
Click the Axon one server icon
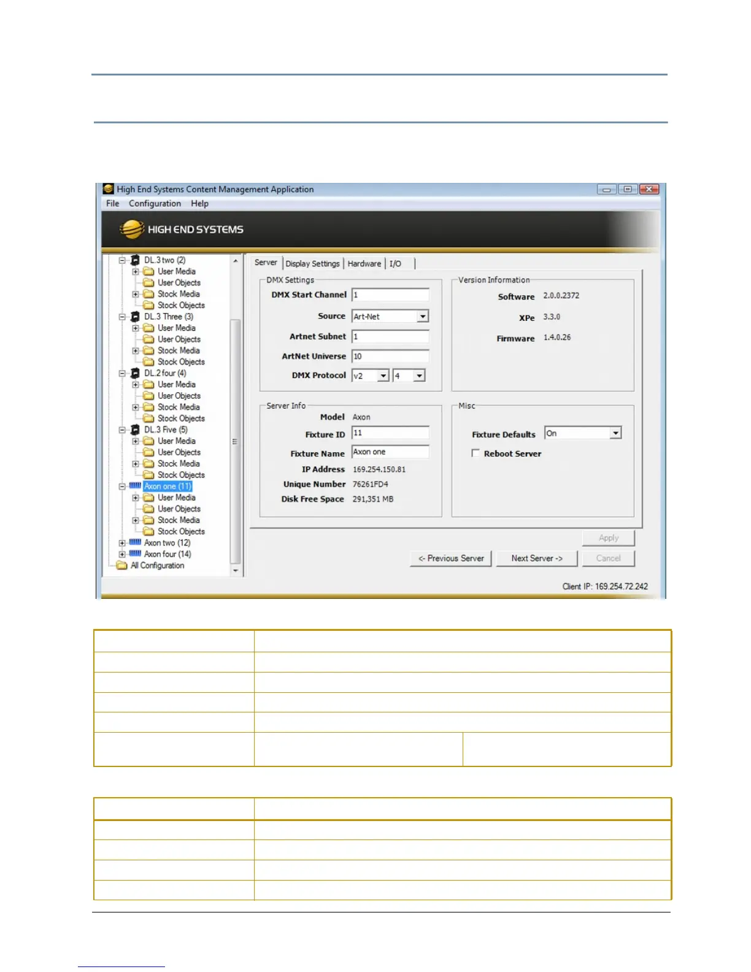[x=135, y=486]
